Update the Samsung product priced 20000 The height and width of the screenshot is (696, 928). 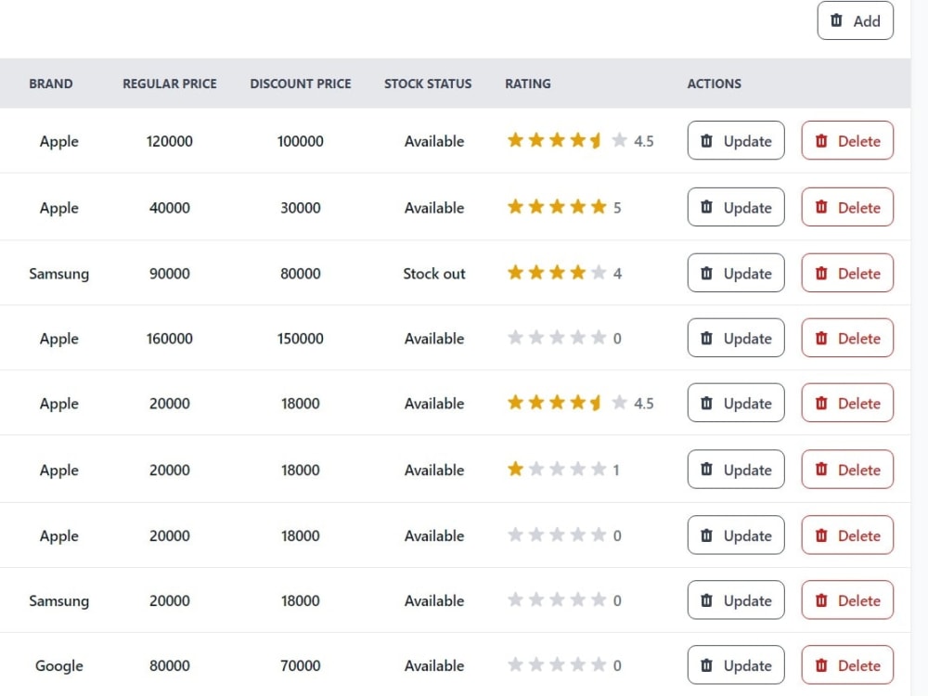[x=736, y=600]
